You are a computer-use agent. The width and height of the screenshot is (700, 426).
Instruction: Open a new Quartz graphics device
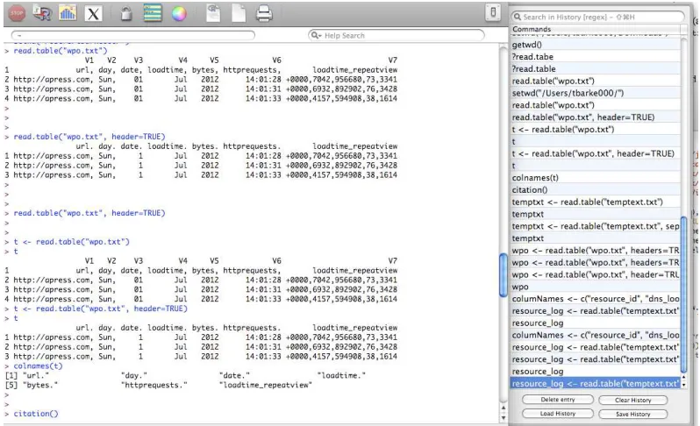(x=68, y=13)
